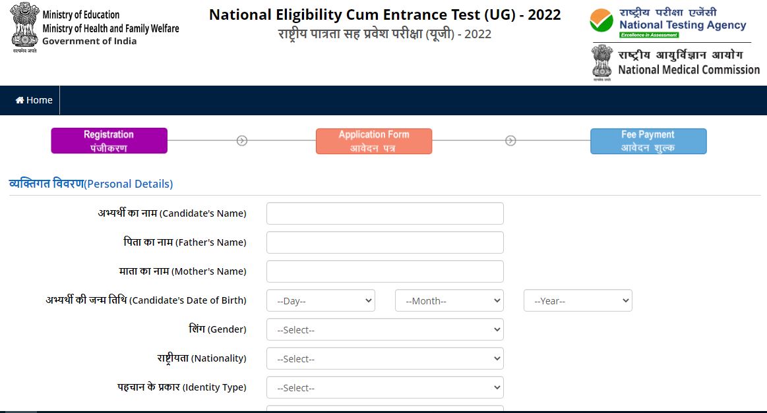Click the Mother's Name input field
The width and height of the screenshot is (767, 413).
point(384,271)
